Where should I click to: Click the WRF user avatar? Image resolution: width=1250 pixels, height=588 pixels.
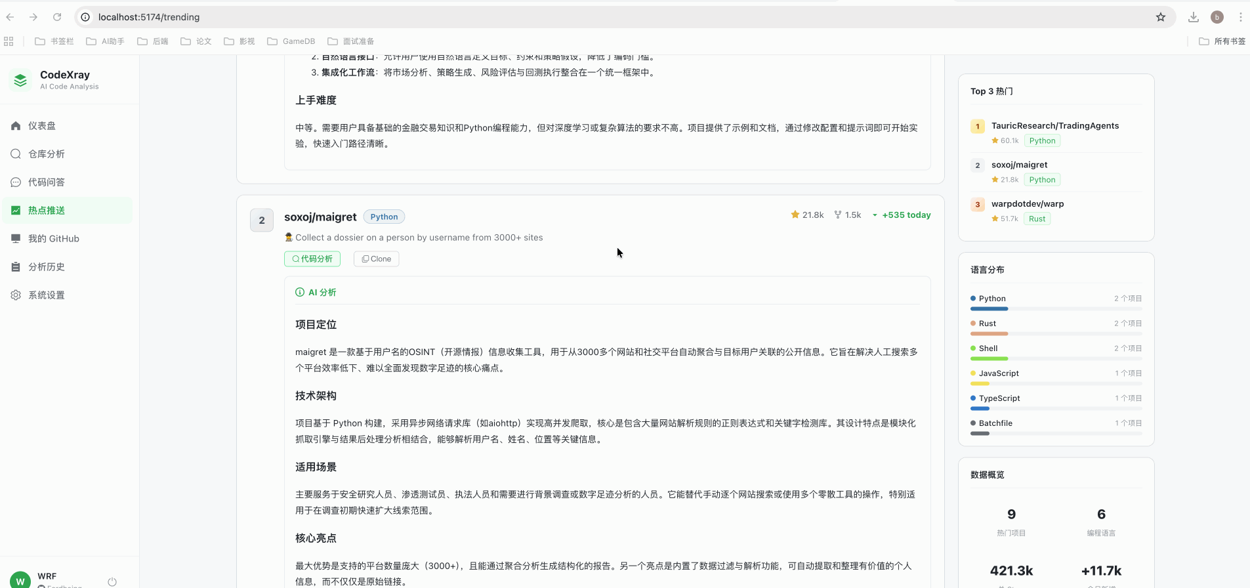click(x=20, y=580)
